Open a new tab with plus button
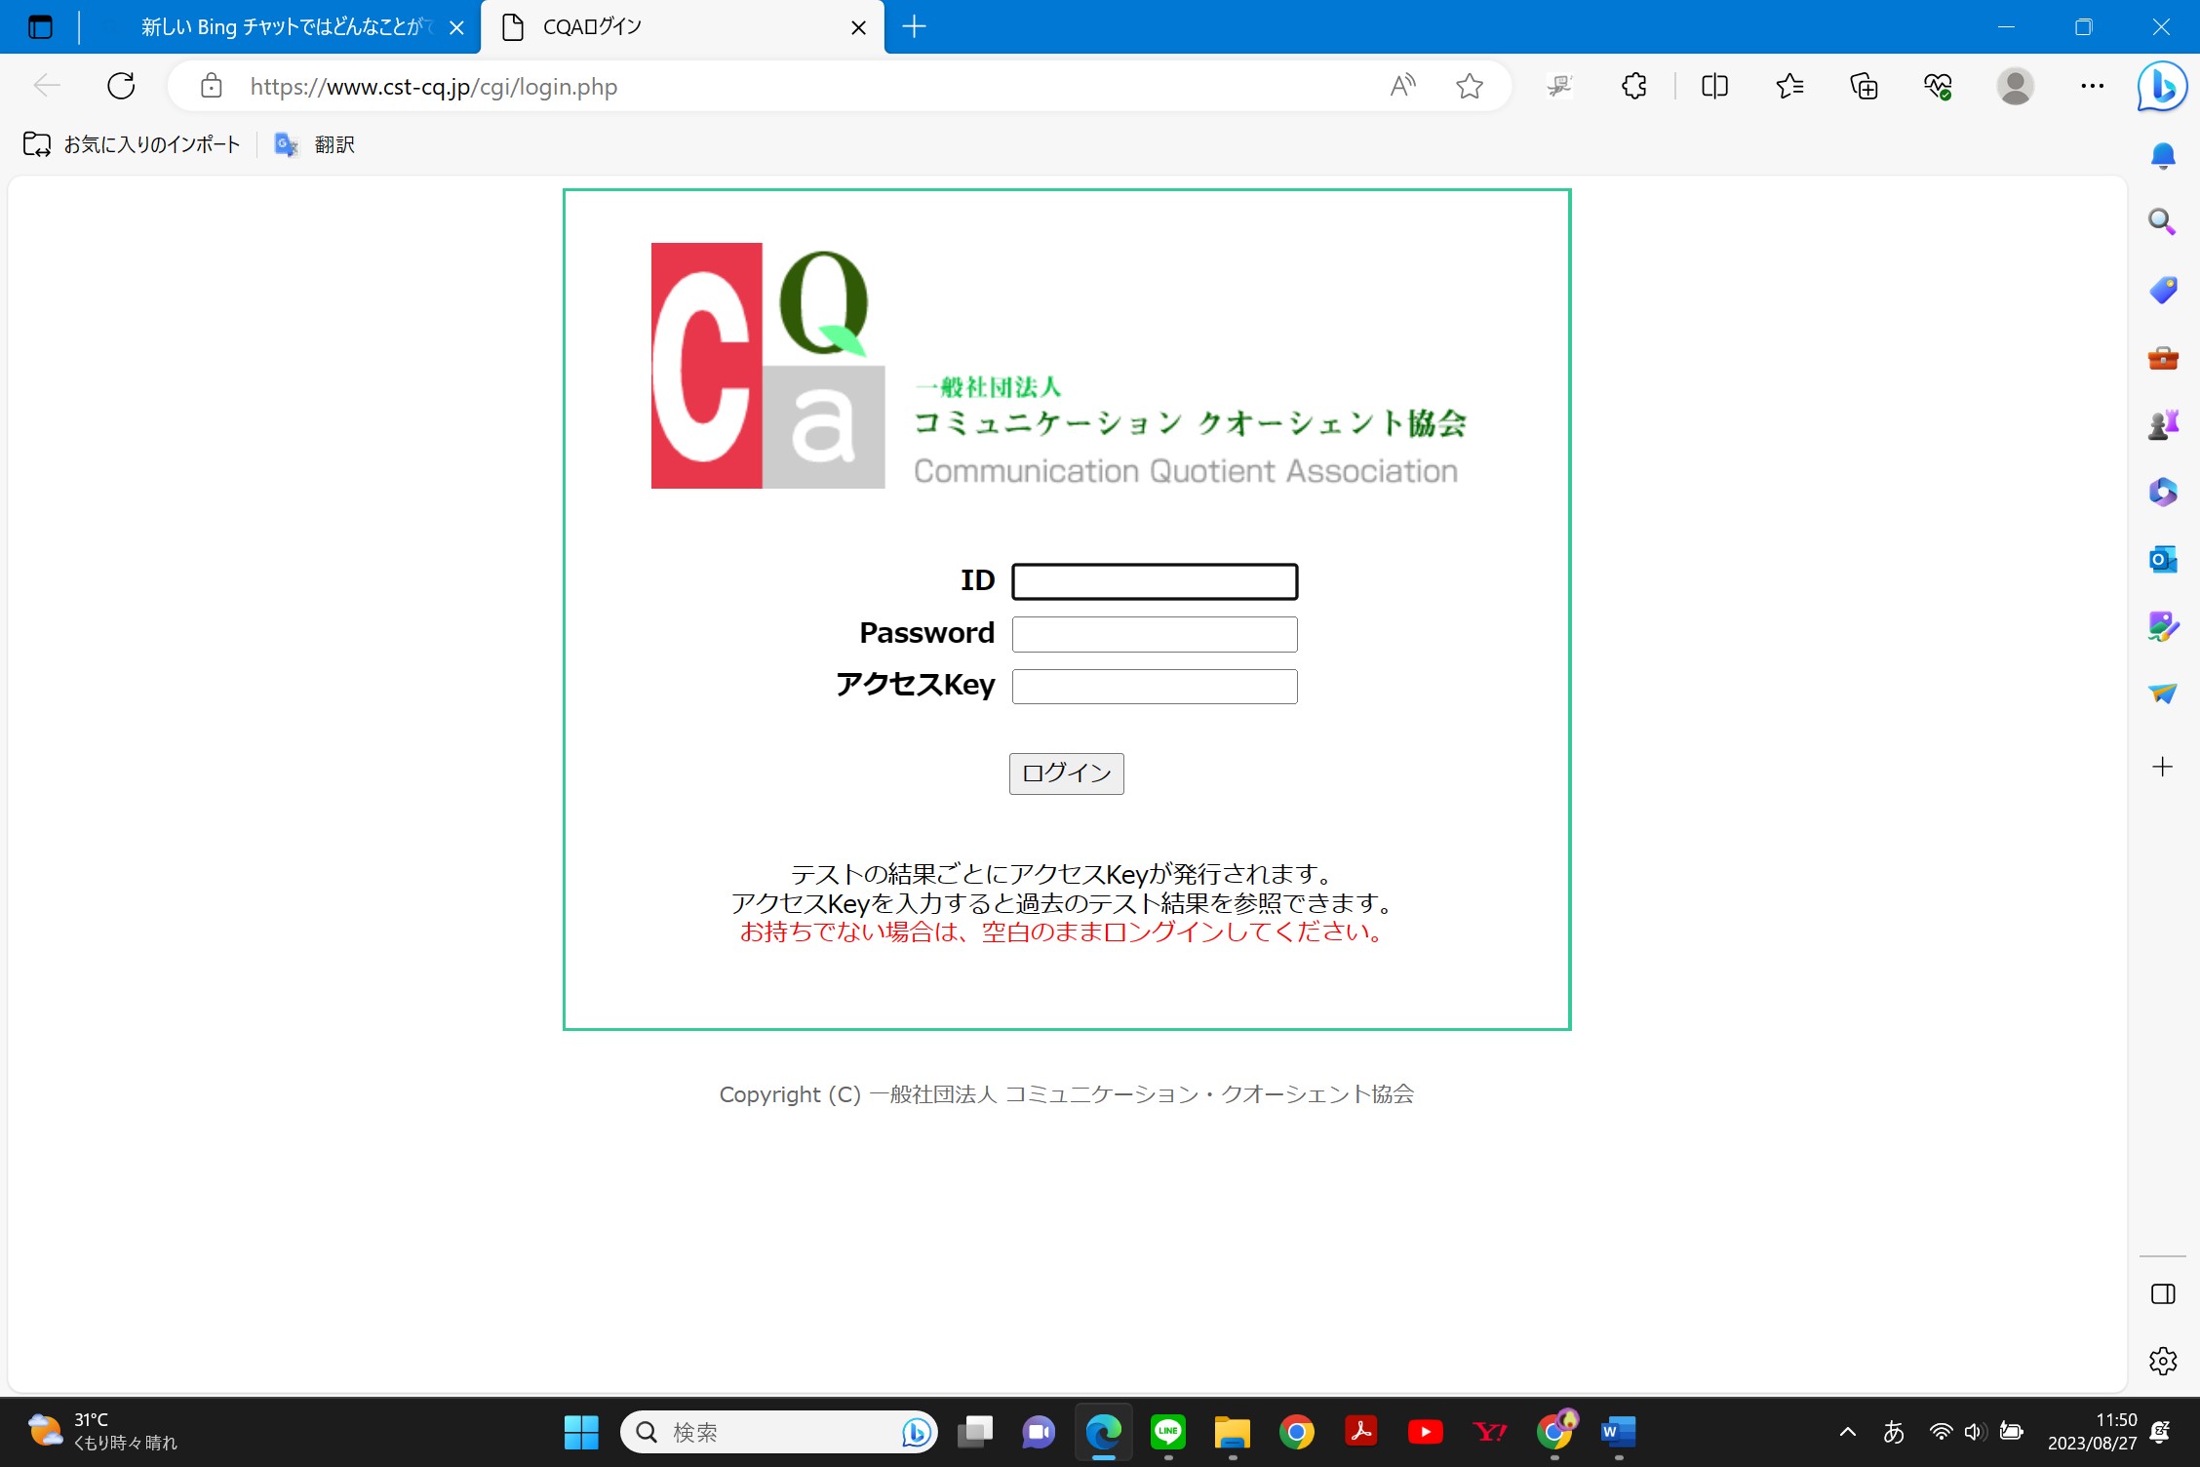The image size is (2200, 1467). tap(914, 27)
